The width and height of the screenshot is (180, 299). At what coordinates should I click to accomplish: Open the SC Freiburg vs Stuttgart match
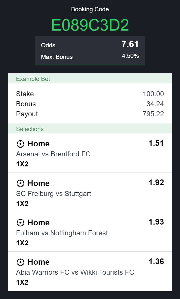(53, 193)
